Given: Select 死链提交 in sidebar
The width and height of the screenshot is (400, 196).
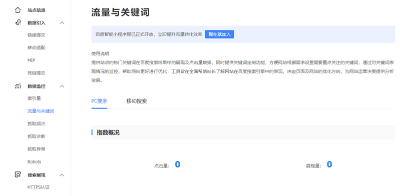Looking at the screenshot, I should click(x=37, y=73).
